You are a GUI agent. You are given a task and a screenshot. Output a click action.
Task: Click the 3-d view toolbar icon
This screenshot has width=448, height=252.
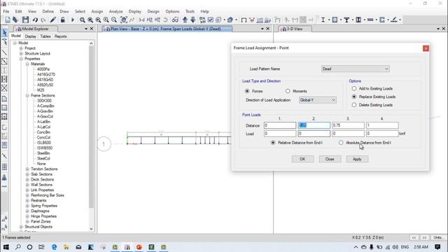click(141, 20)
